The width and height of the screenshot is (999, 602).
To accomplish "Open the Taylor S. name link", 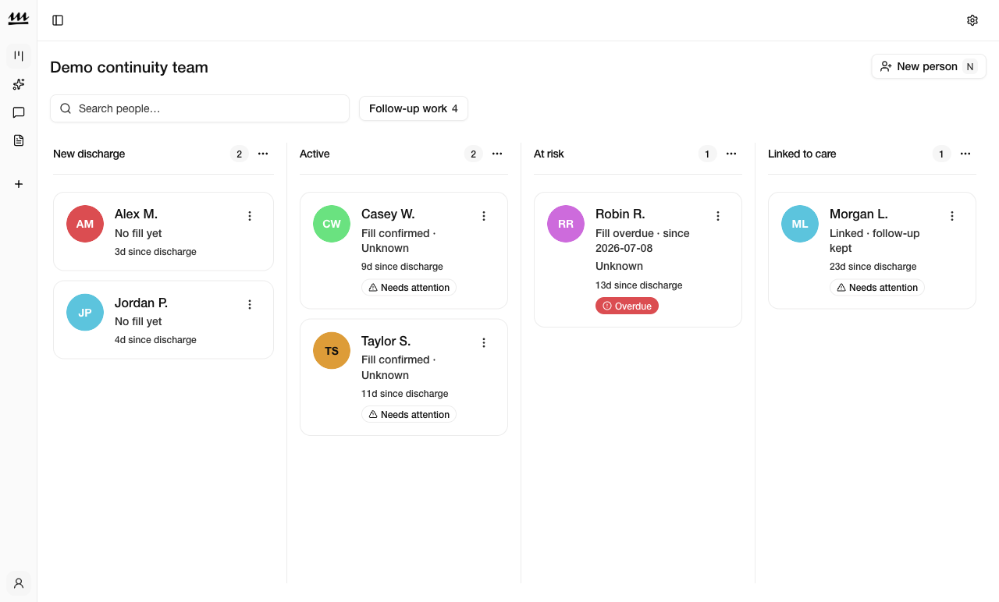I will 386,341.
